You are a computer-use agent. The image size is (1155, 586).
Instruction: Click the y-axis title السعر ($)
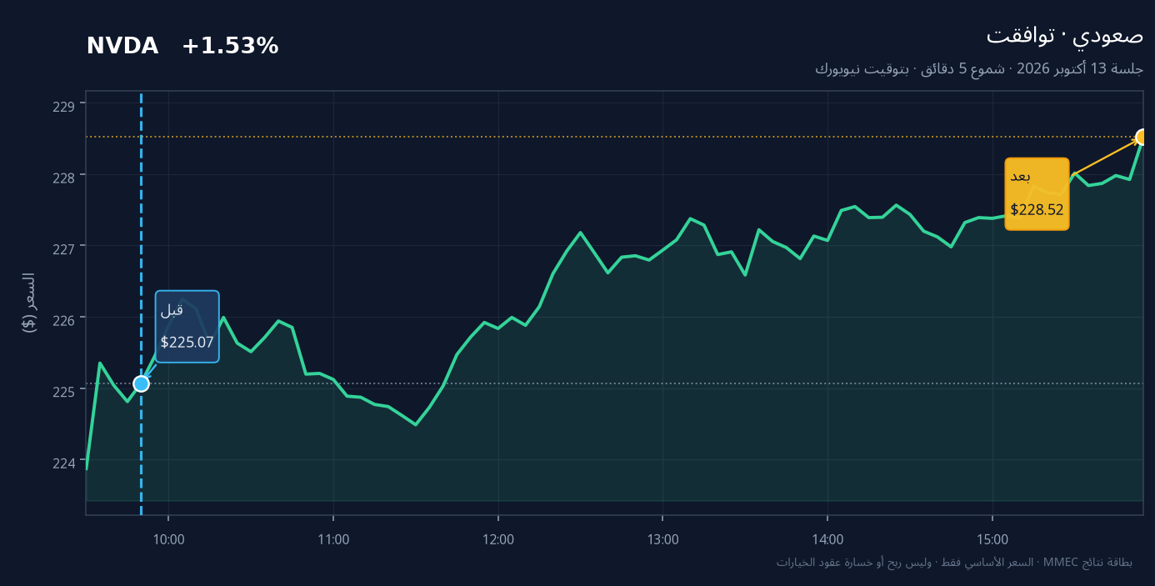tap(29, 303)
